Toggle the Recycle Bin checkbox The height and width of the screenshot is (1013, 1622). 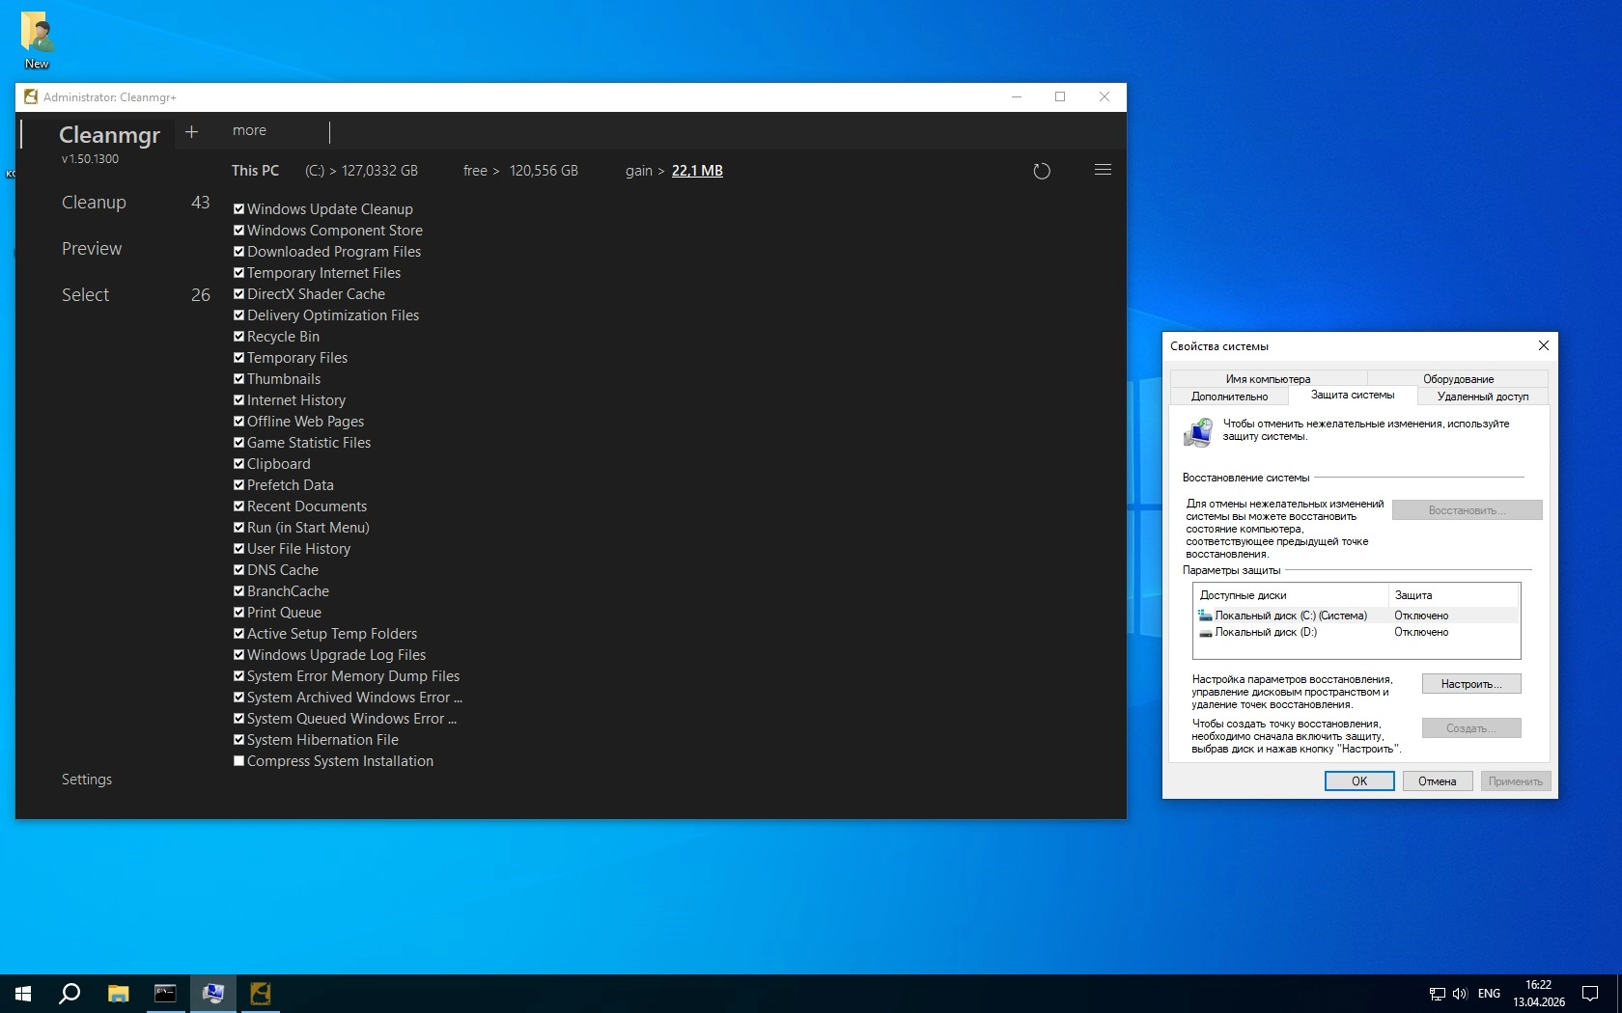pyautogui.click(x=238, y=337)
